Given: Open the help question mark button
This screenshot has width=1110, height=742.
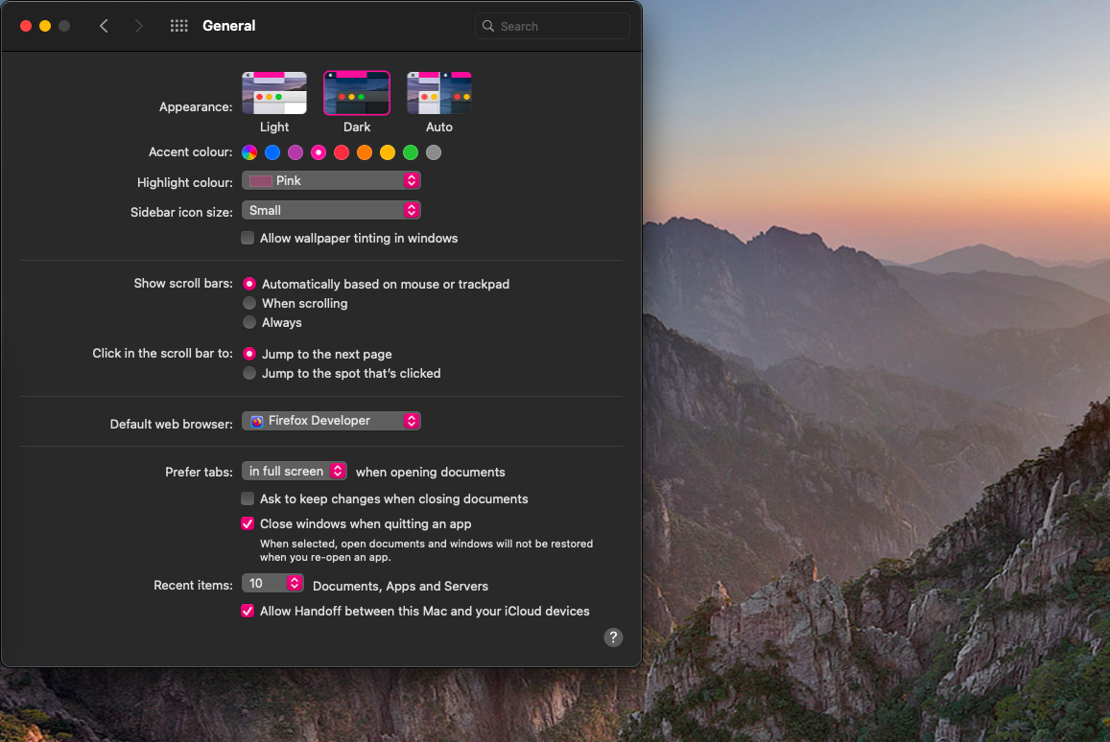Looking at the screenshot, I should click(613, 638).
